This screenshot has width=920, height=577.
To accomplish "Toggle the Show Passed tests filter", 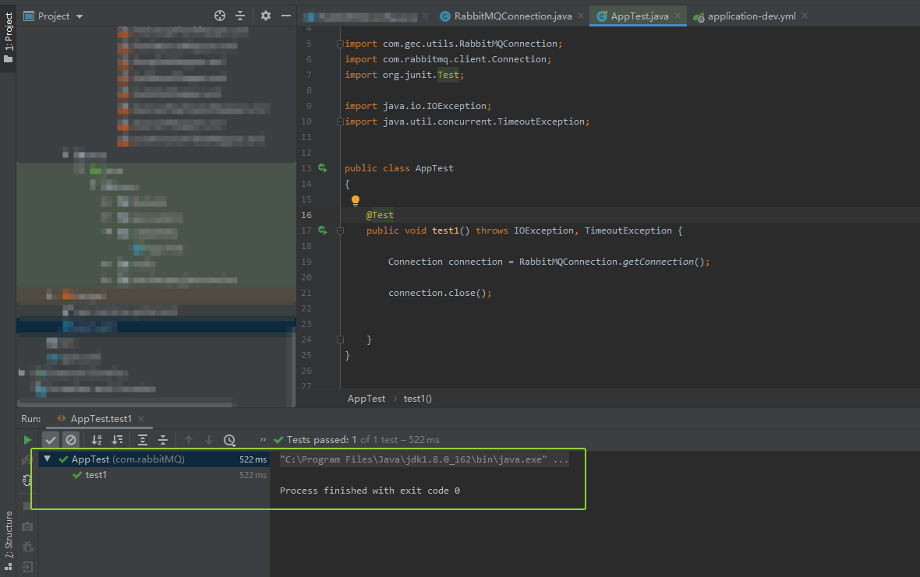I will tap(51, 440).
